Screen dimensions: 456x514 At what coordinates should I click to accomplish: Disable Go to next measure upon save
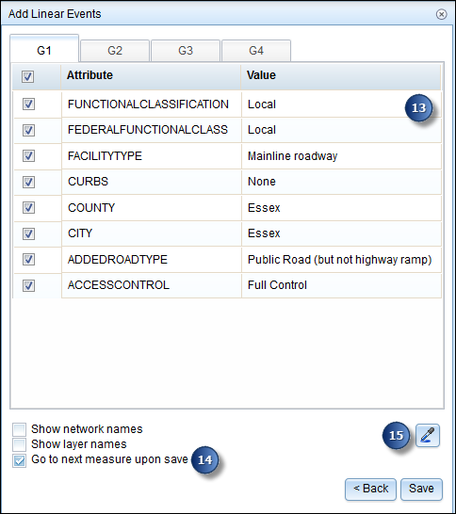pyautogui.click(x=20, y=460)
